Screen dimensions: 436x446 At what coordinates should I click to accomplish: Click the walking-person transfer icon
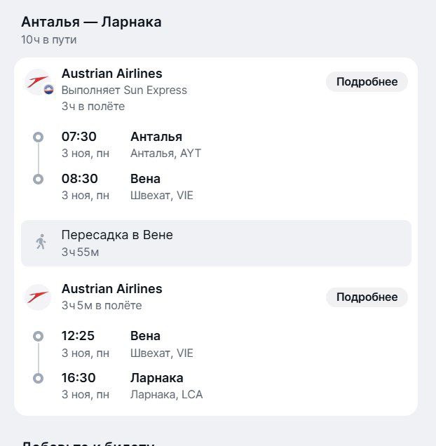coord(41,243)
